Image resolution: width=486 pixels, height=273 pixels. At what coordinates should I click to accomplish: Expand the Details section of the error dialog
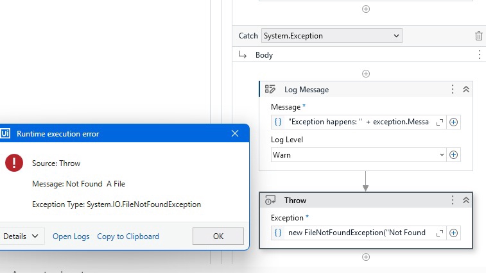(21, 236)
